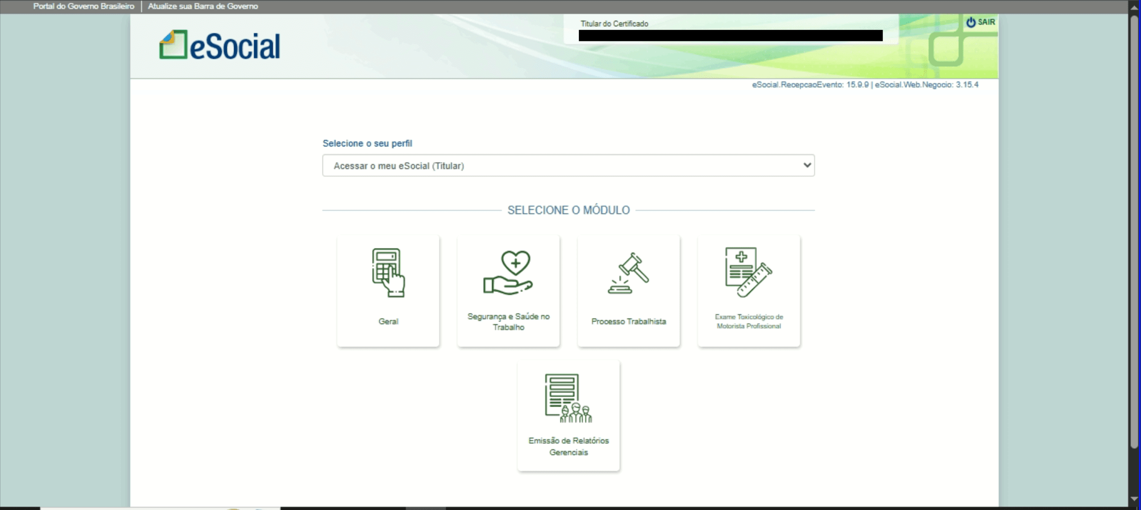Click 'Exame Toxicológico de Motorista Profissional' text

[x=749, y=321]
